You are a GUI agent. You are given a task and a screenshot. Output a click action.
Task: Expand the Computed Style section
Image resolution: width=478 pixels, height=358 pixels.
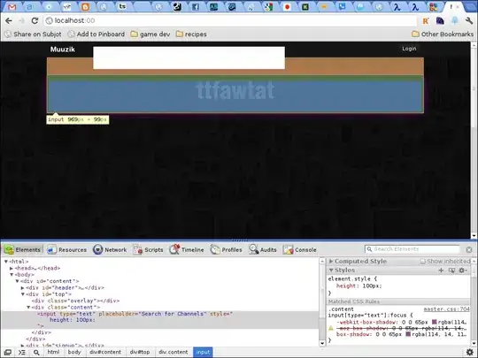(x=331, y=261)
